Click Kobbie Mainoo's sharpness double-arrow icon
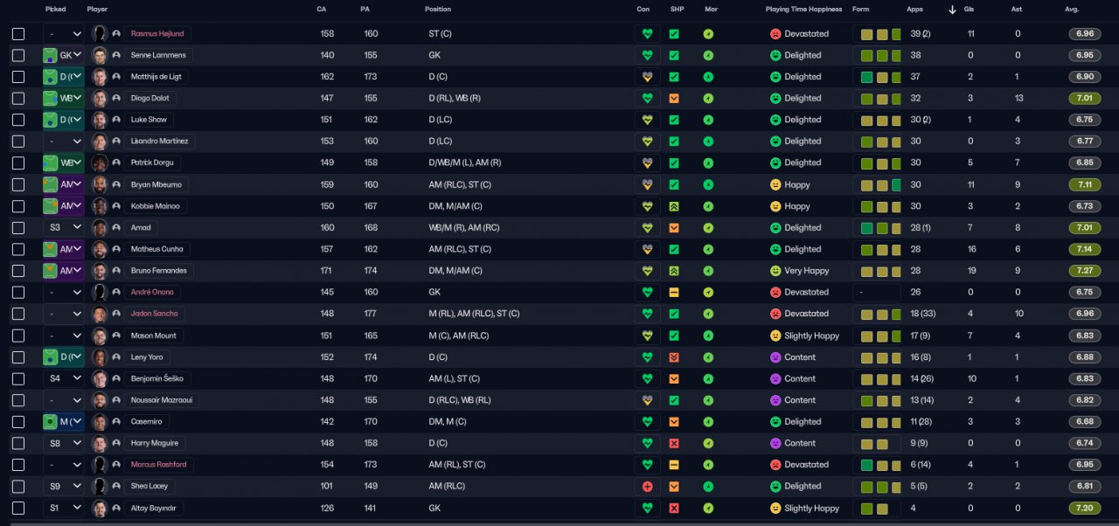This screenshot has width=1119, height=526. coord(674,206)
